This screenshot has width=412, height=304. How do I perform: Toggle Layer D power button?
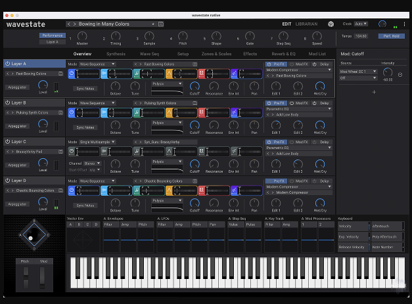[x=7, y=181]
